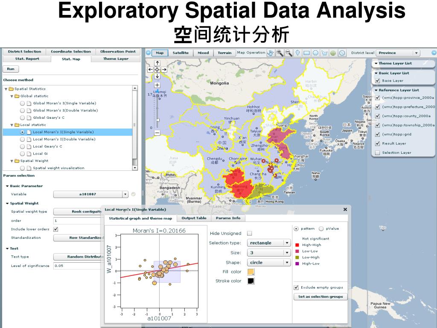This screenshot has width=437, height=328.
Task: Open the Stat. Report tab
Action: click(27, 59)
